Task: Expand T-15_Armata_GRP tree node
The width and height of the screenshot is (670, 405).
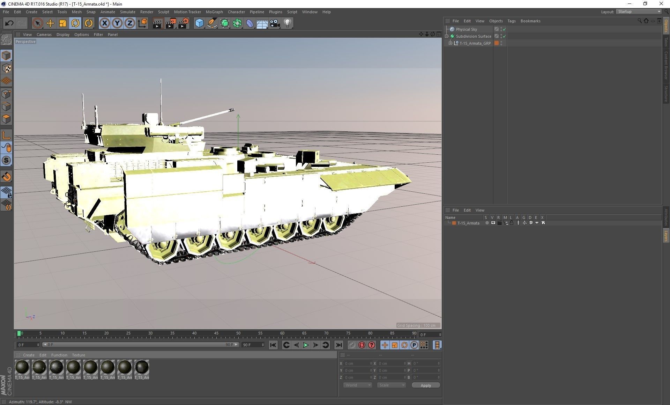Action: point(451,43)
